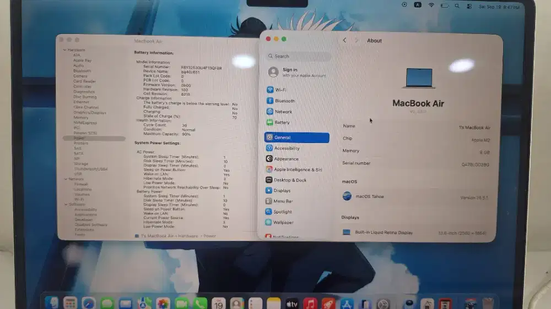Go back in System Settings

click(x=344, y=40)
